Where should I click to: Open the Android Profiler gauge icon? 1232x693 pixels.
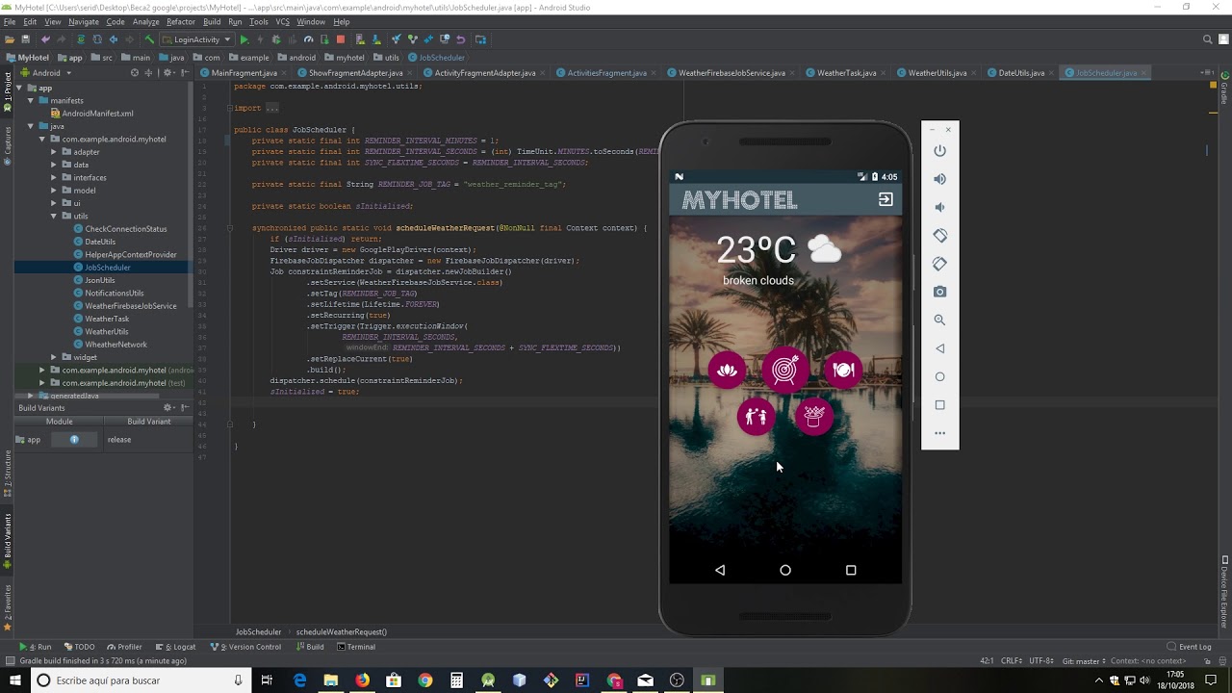point(309,39)
